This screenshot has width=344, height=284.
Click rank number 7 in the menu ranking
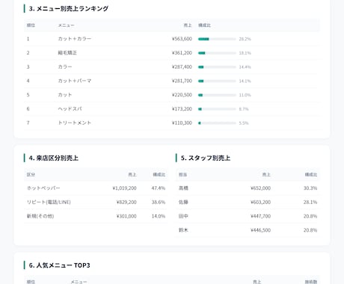(x=28, y=123)
